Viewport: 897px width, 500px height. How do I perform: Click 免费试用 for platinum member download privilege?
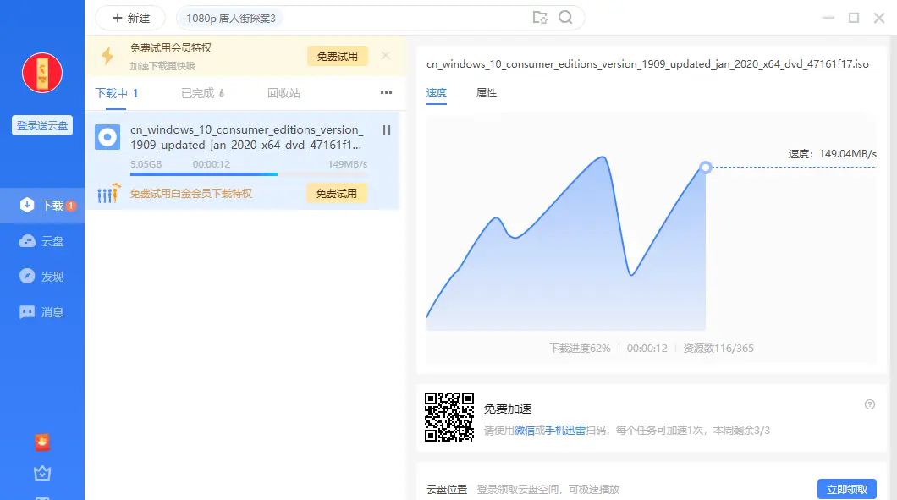(337, 194)
